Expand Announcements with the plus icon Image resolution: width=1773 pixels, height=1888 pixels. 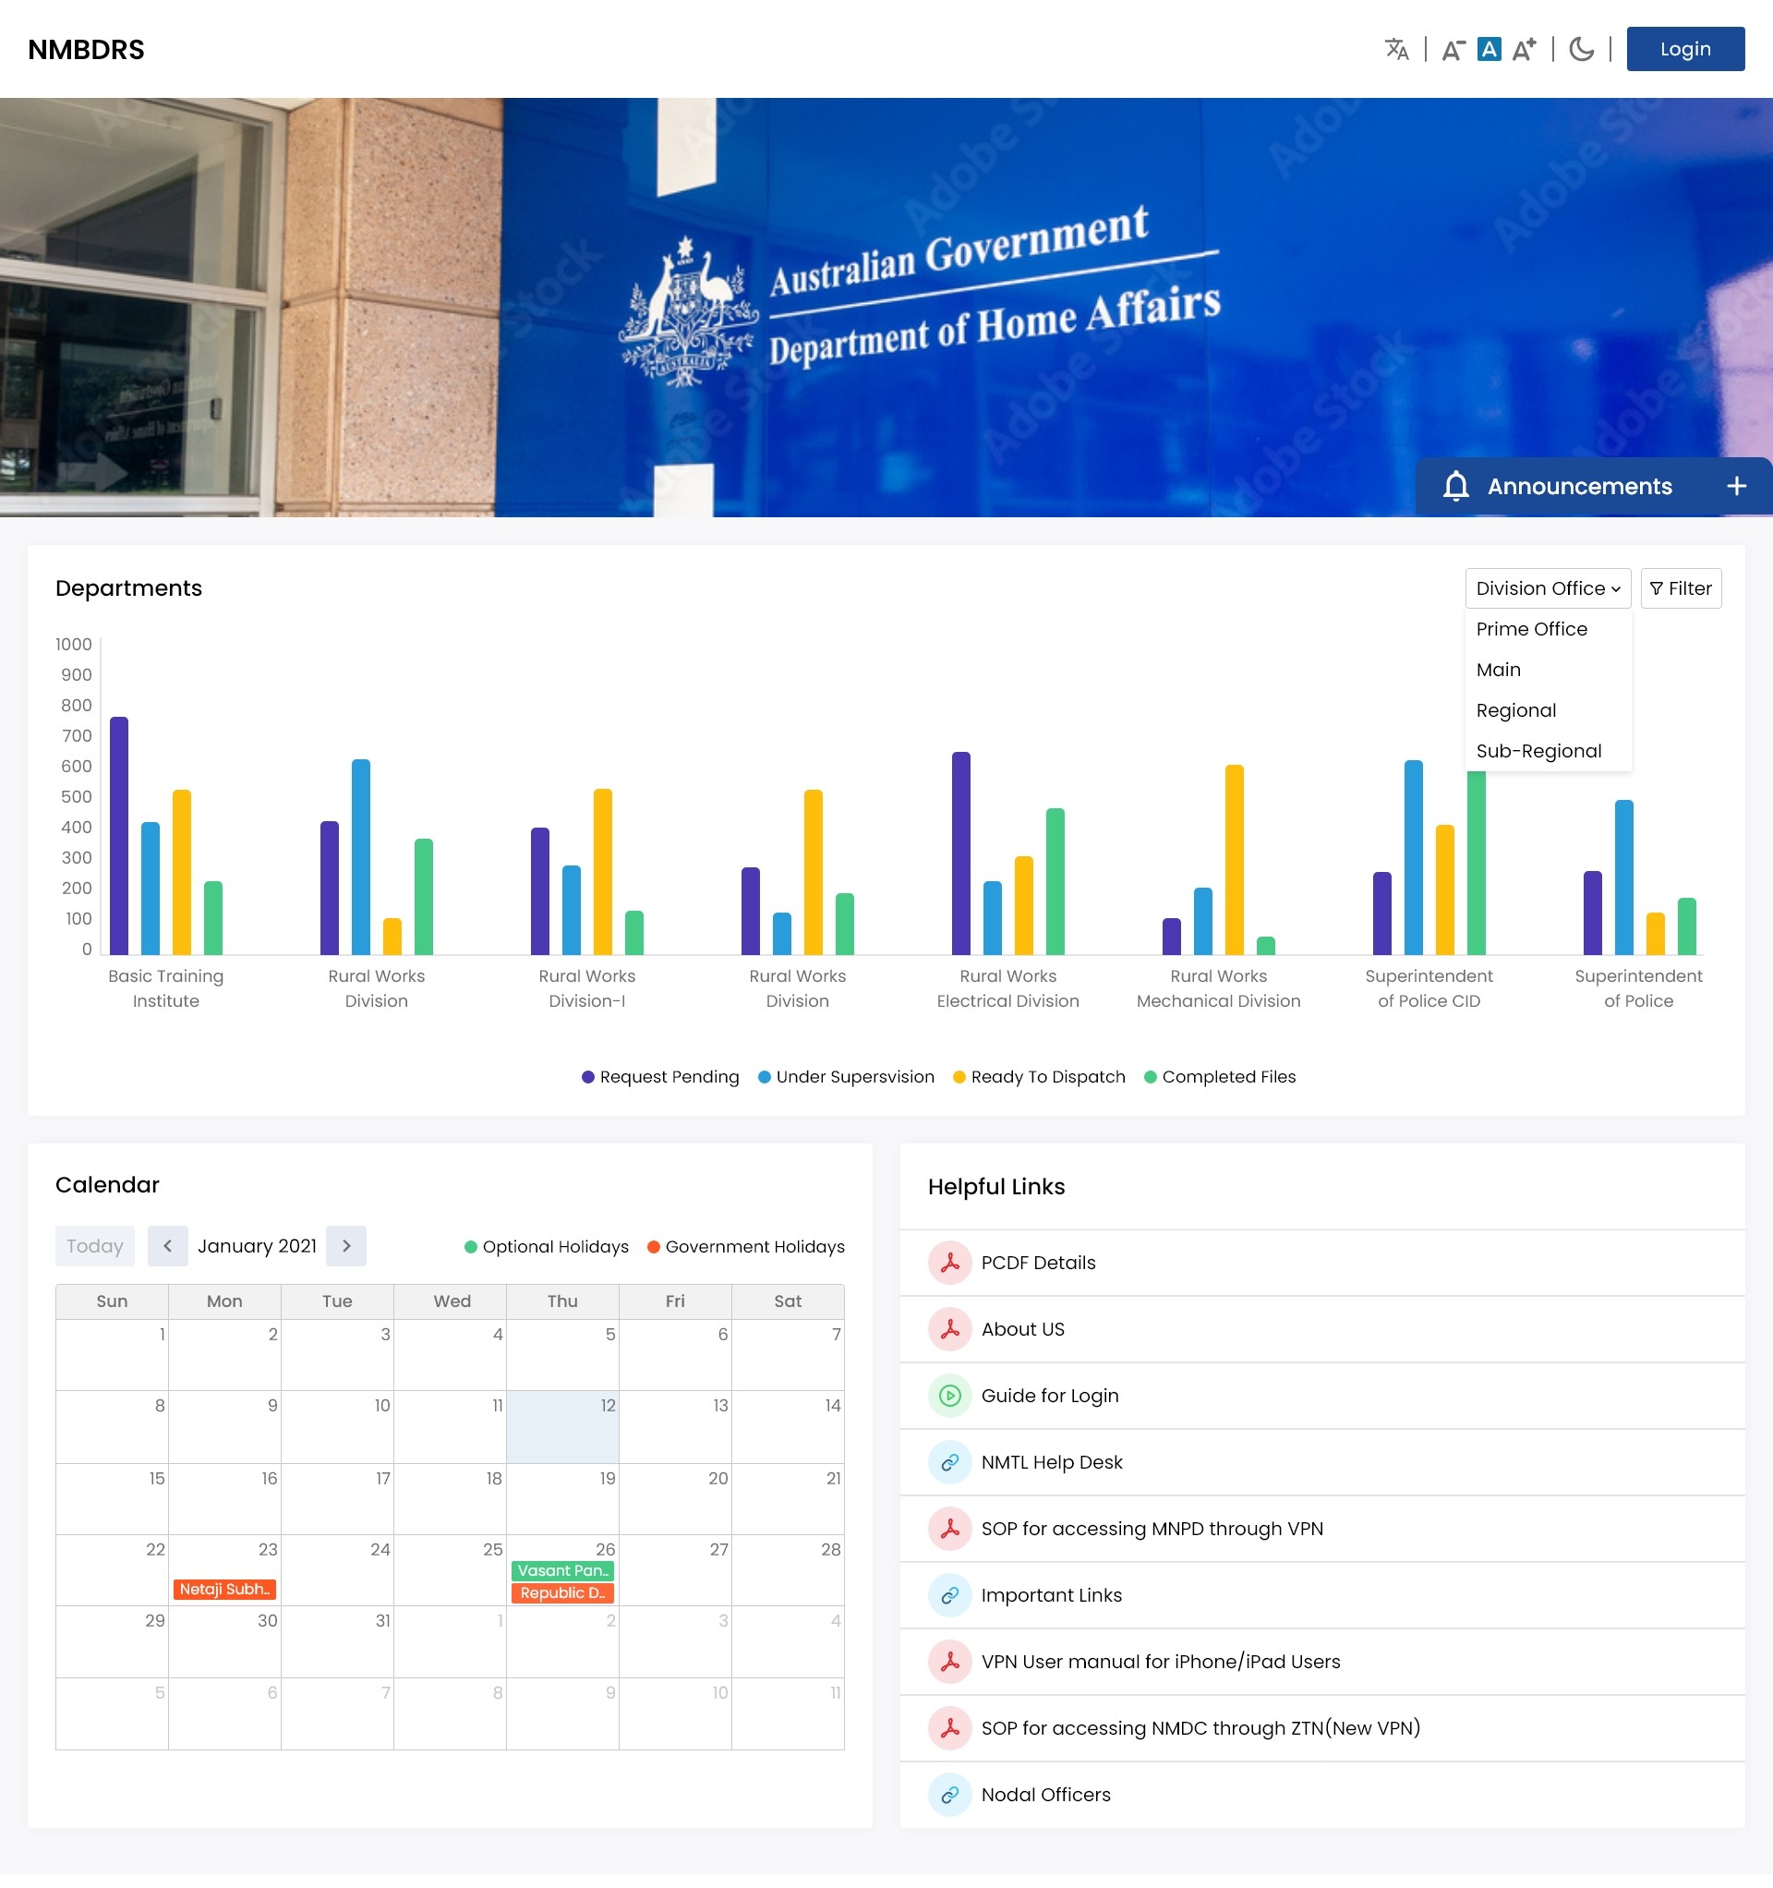point(1736,486)
